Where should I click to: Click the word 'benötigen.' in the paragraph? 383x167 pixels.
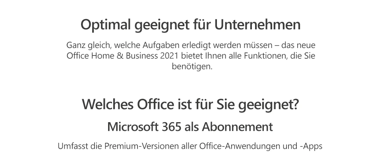pyautogui.click(x=192, y=66)
